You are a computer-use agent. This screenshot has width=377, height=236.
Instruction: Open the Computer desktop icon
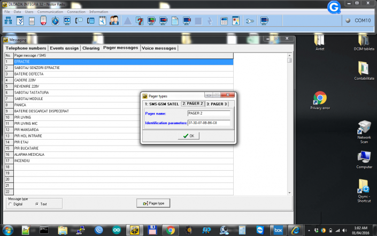[x=364, y=159]
